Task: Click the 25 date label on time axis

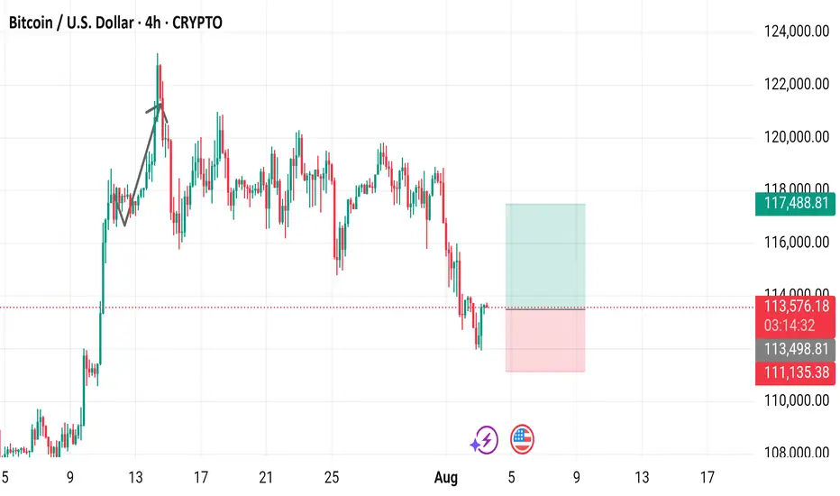Action: pos(332,477)
